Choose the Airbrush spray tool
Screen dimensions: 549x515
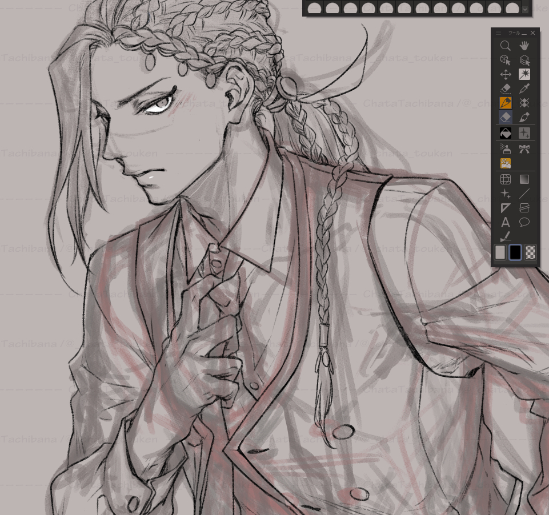point(506,149)
